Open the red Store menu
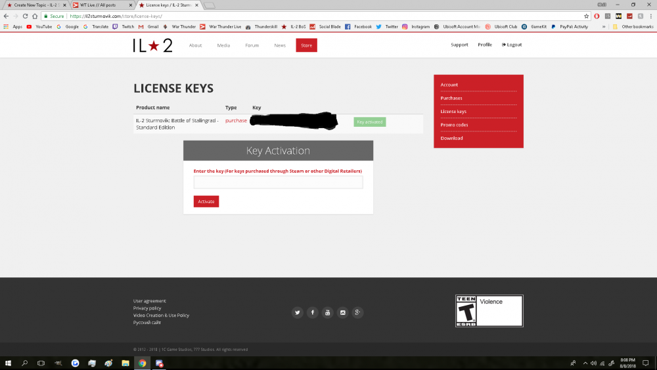 pos(306,45)
